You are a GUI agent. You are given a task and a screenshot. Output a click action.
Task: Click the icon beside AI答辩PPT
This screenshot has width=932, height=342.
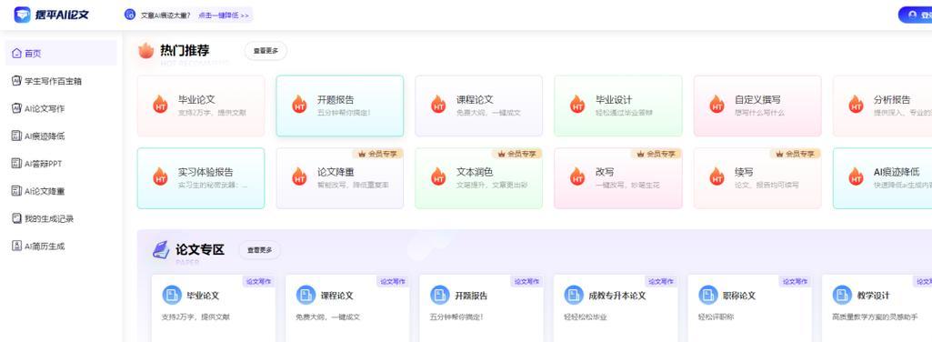pos(16,164)
